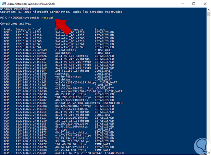This screenshot has height=155, width=211.
Task: Click remote address sa:https
Action: (62, 74)
